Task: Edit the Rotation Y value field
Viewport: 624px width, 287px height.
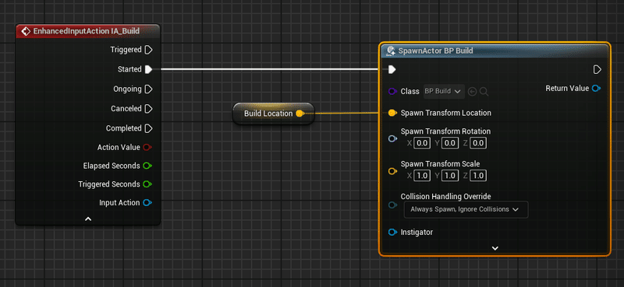Action: 450,143
